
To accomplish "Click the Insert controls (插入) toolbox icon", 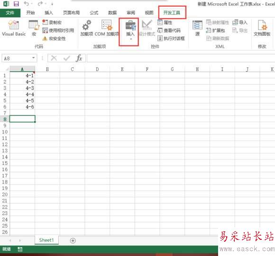I will 130,25.
